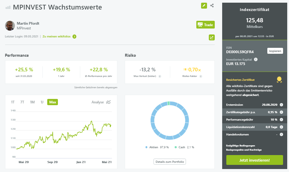
Task: Click info icon in Zertifikategebühr row
Action: [x=282, y=112]
